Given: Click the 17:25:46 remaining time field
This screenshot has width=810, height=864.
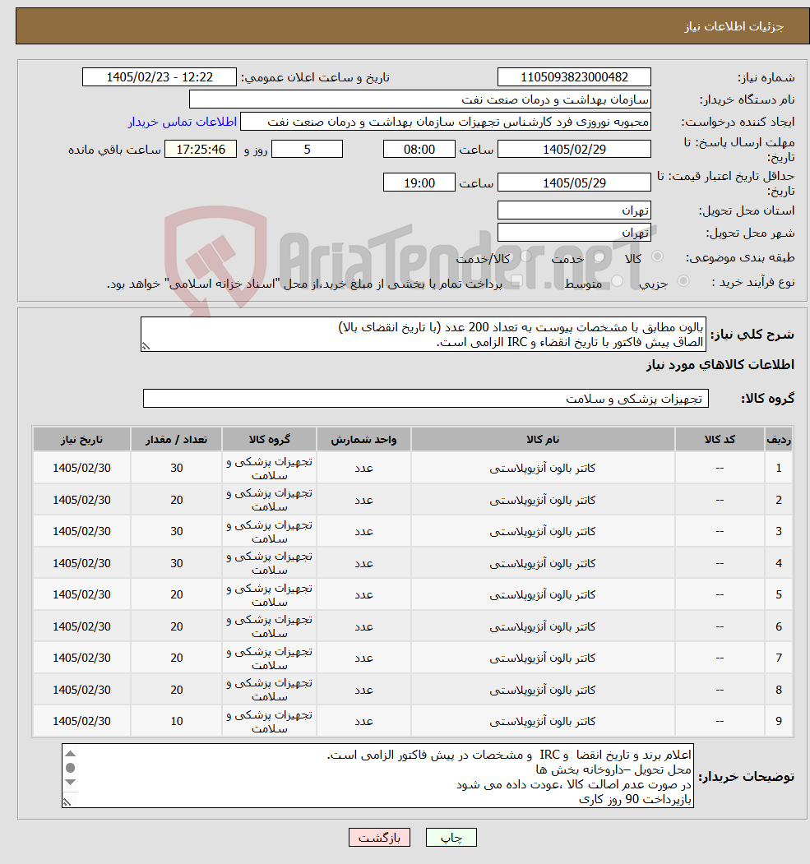Looking at the screenshot, I should (x=201, y=150).
